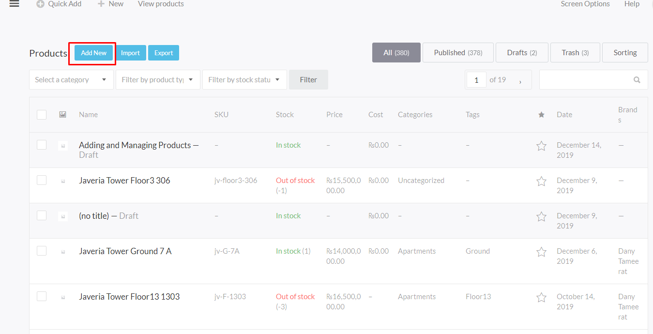Switch to the Drafts tab

pos(522,53)
